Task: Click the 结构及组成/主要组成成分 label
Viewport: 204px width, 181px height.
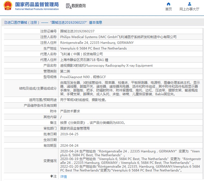Action: tap(38, 88)
